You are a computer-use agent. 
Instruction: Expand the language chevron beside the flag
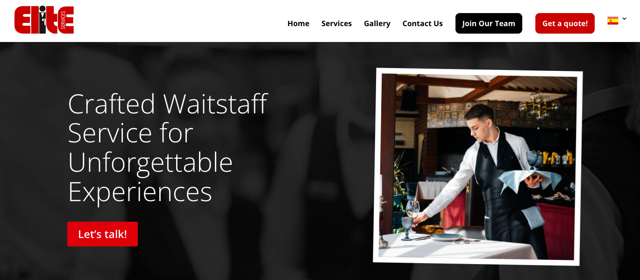624,19
